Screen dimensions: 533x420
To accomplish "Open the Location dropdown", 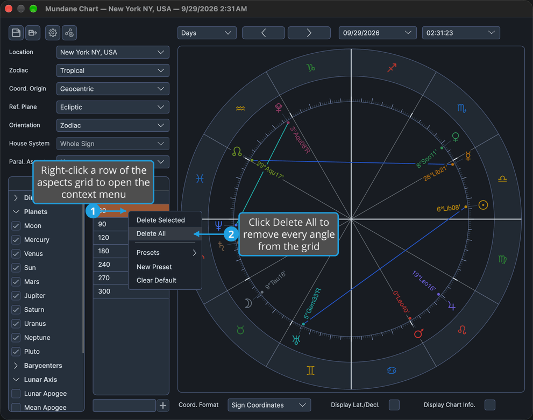I will [x=112, y=52].
